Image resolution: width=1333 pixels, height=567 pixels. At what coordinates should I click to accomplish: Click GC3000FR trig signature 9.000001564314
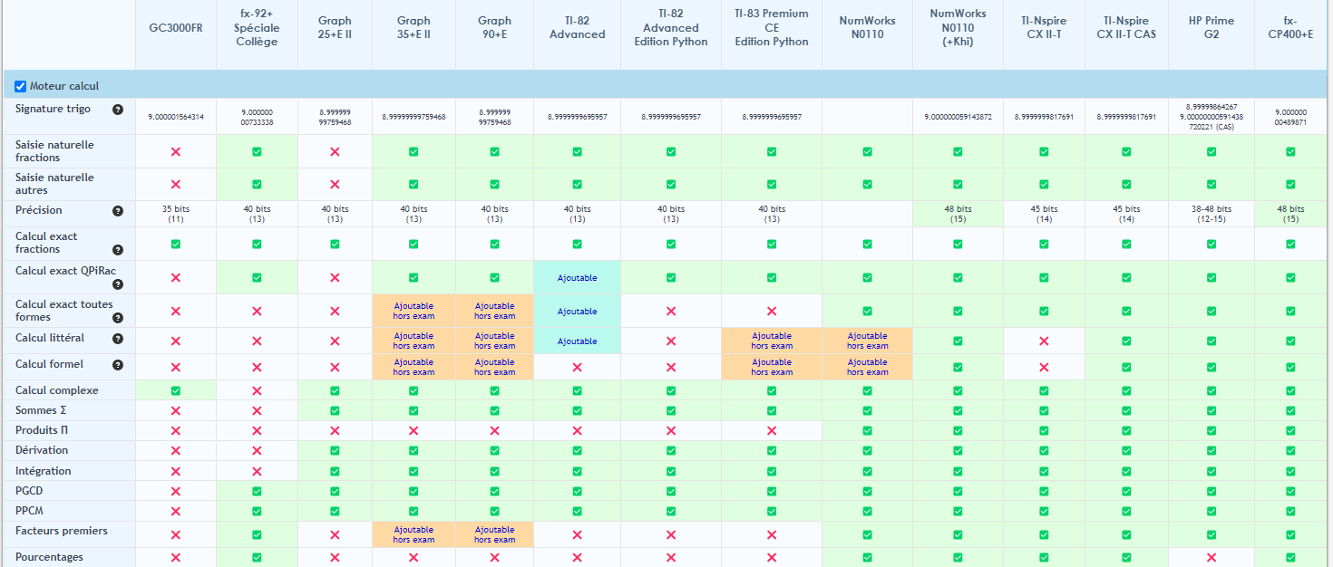tap(176, 117)
